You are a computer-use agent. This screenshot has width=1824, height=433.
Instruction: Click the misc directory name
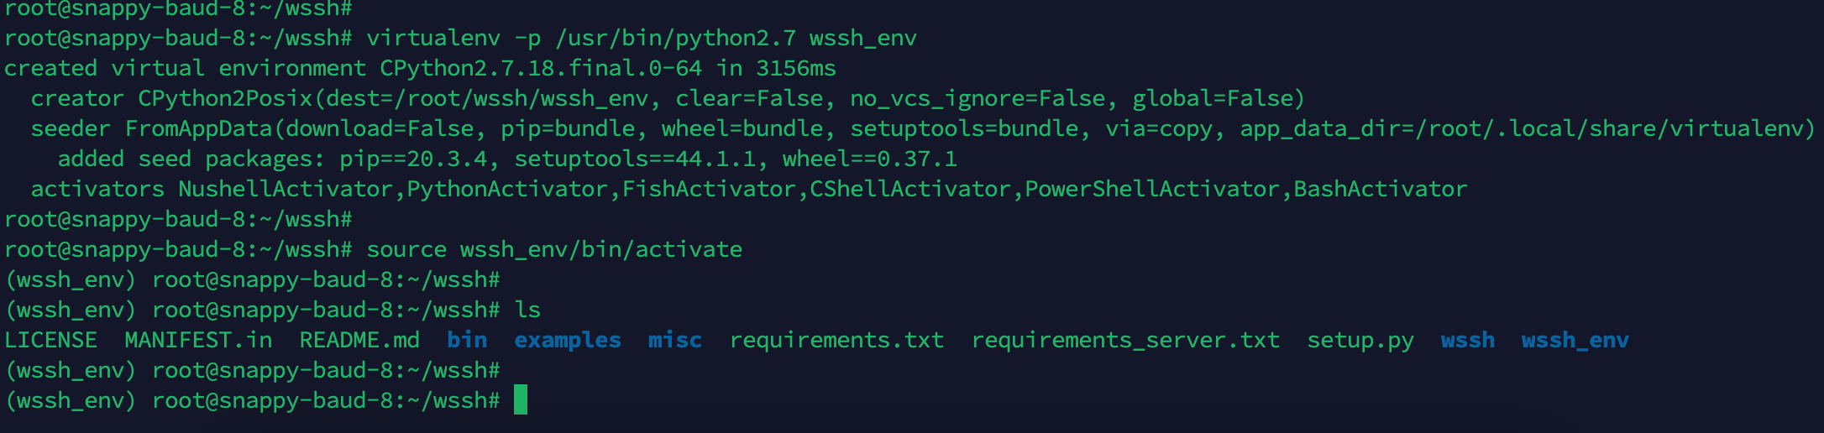point(674,340)
